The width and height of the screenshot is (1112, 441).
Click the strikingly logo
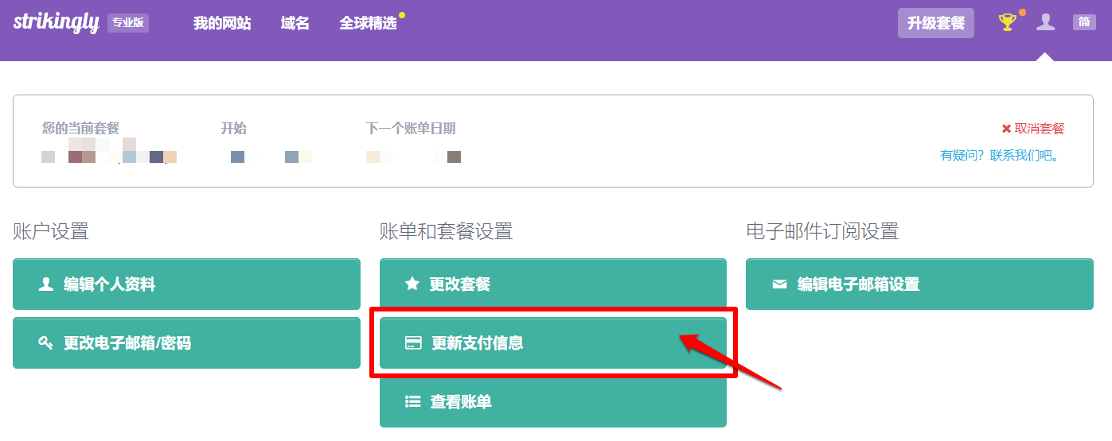(x=54, y=21)
